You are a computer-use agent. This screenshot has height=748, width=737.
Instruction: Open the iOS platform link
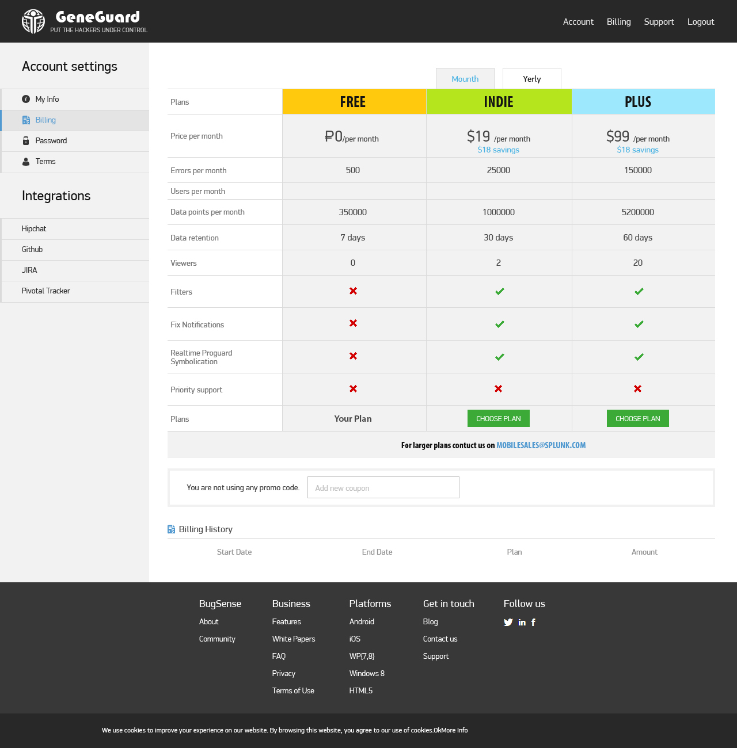[x=355, y=639]
